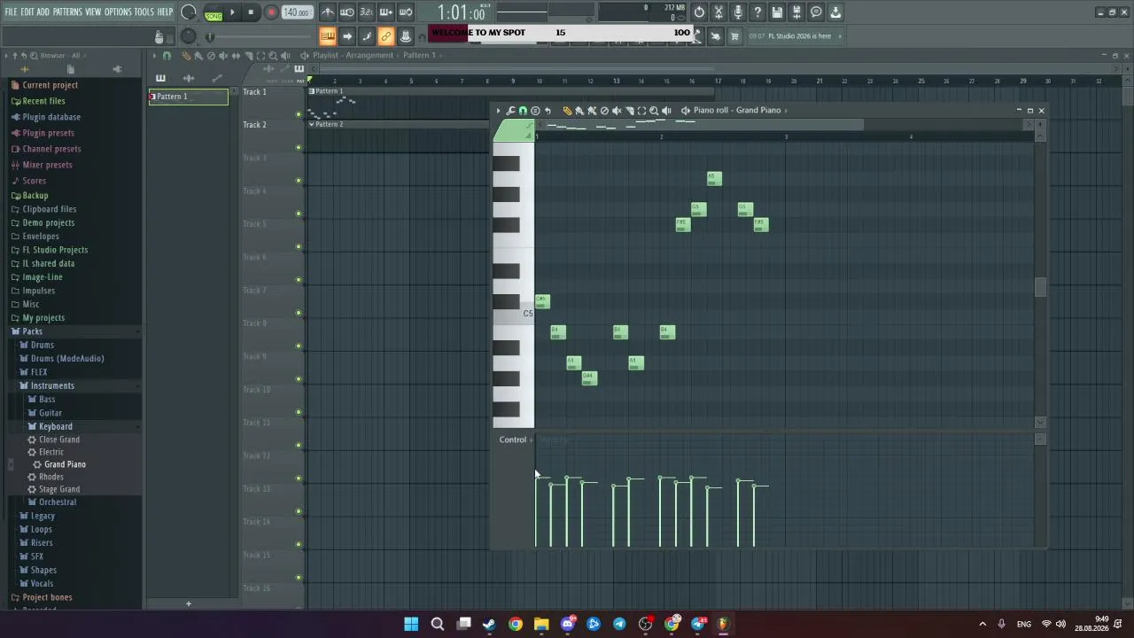The height and width of the screenshot is (638, 1134).
Task: Mute Track 10 with its green dot
Action: point(299,412)
